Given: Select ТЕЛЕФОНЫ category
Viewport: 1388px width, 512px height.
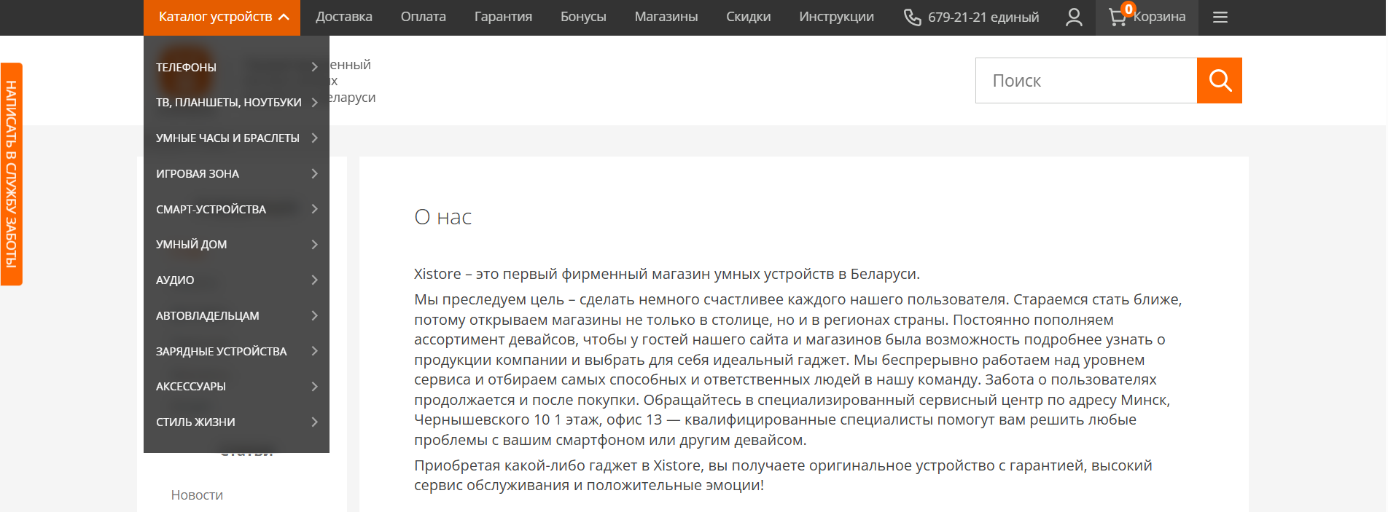Looking at the screenshot, I should point(186,67).
